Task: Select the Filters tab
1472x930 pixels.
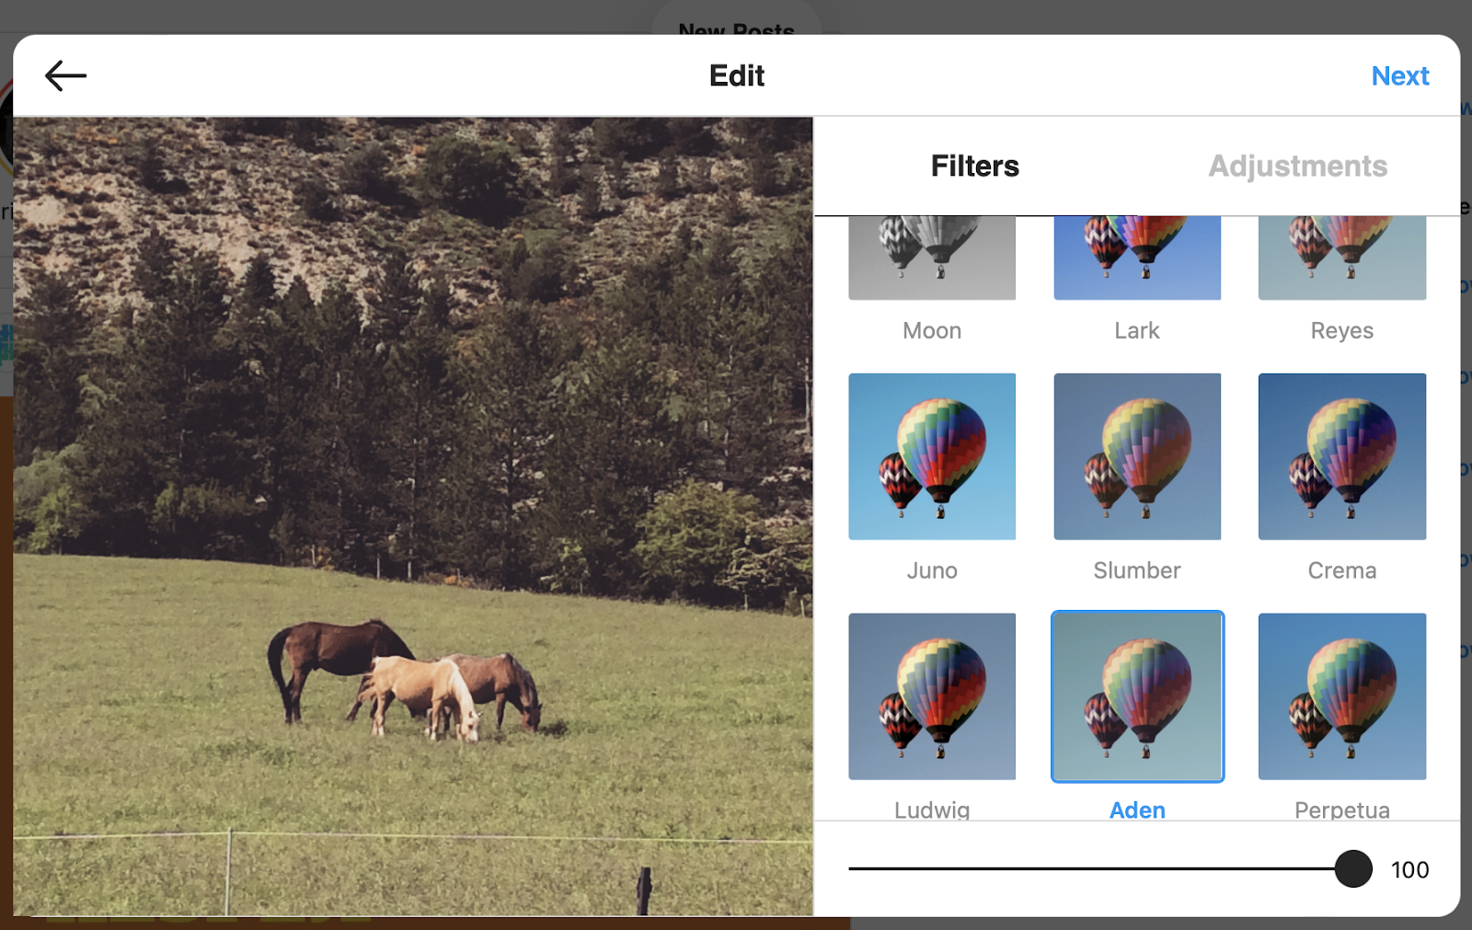Action: [x=974, y=166]
